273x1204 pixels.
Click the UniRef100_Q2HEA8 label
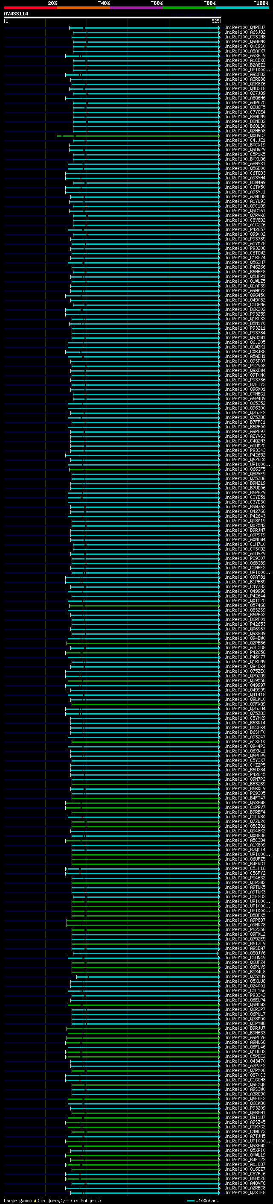click(x=245, y=131)
